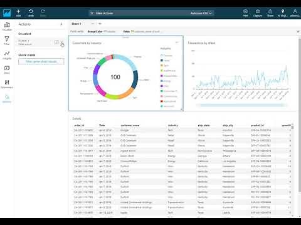Click the line chart visual title
This screenshot has height=225, width=301.
click(201, 43)
